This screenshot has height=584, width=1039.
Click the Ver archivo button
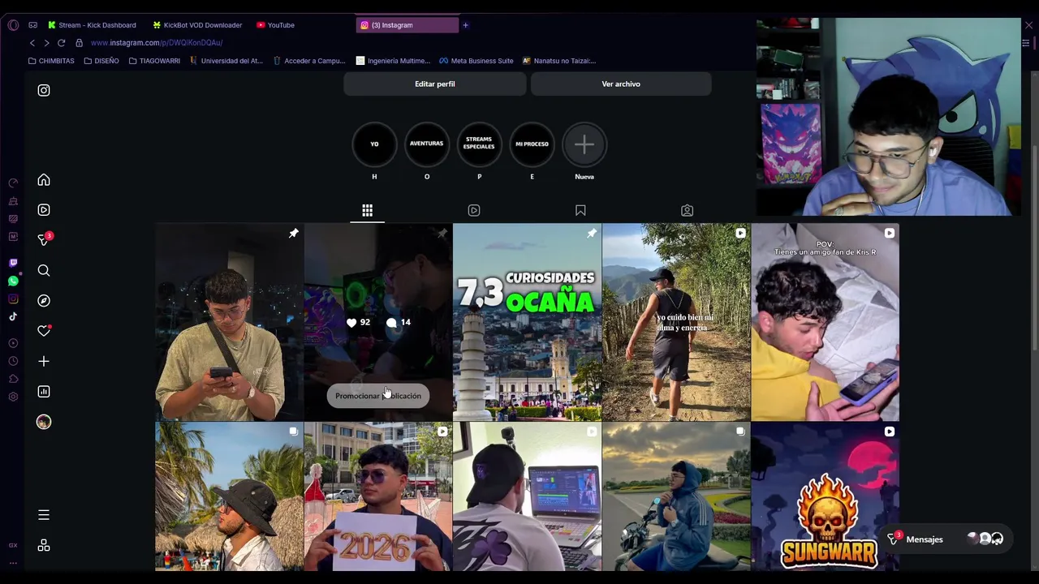[x=621, y=84]
